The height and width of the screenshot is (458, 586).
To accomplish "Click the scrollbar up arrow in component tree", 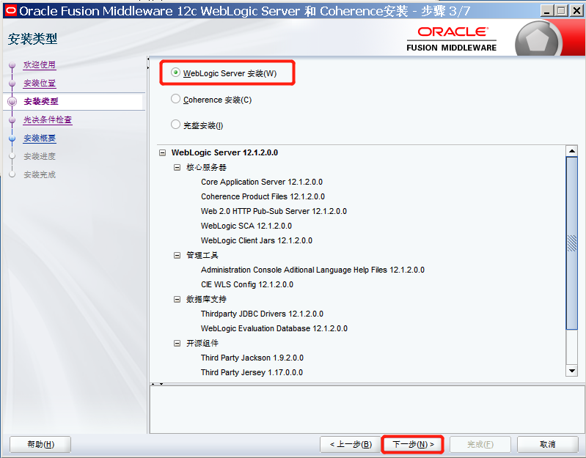I will point(572,151).
